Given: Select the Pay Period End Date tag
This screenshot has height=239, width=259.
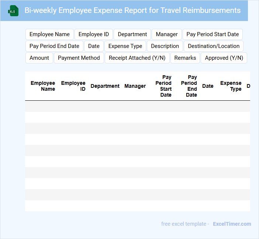Looking at the screenshot, I should pyautogui.click(x=54, y=46).
